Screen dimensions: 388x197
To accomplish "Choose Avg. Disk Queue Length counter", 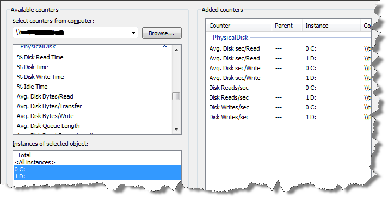I will pyautogui.click(x=48, y=126).
